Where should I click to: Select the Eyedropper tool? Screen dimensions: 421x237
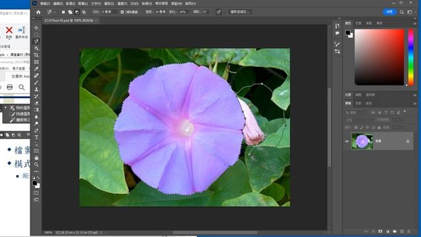coord(36,68)
